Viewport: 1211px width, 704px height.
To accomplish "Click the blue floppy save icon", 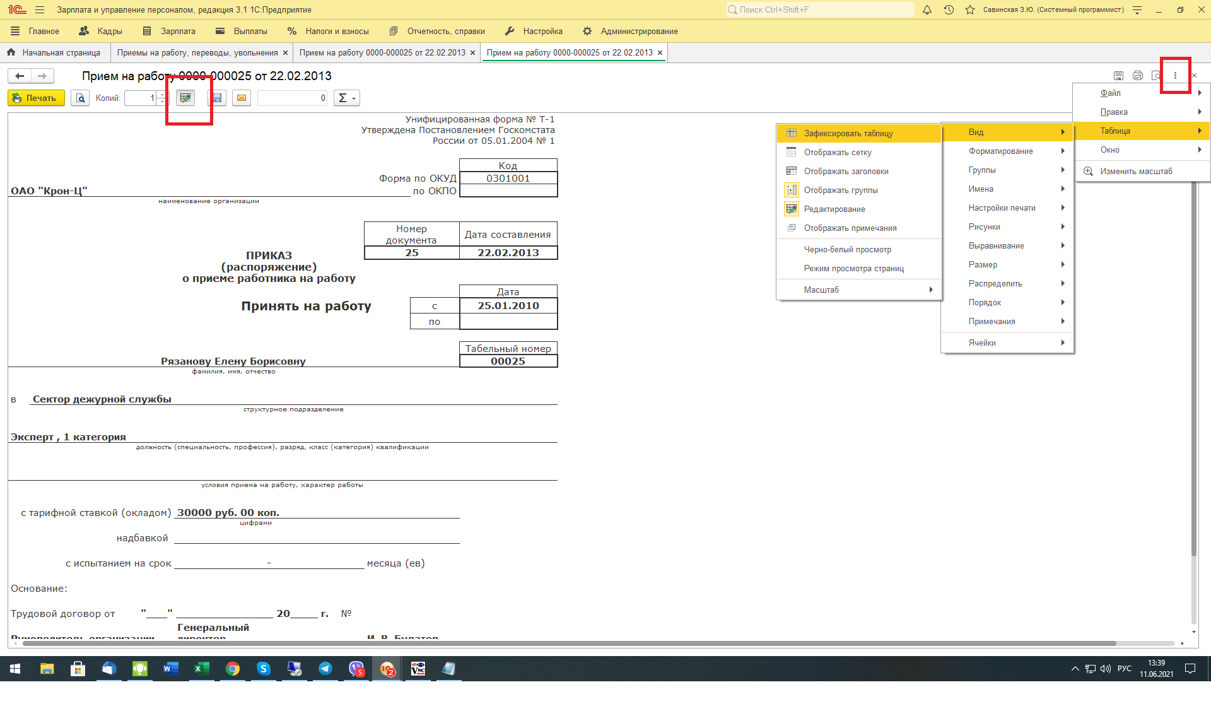I will coord(217,98).
